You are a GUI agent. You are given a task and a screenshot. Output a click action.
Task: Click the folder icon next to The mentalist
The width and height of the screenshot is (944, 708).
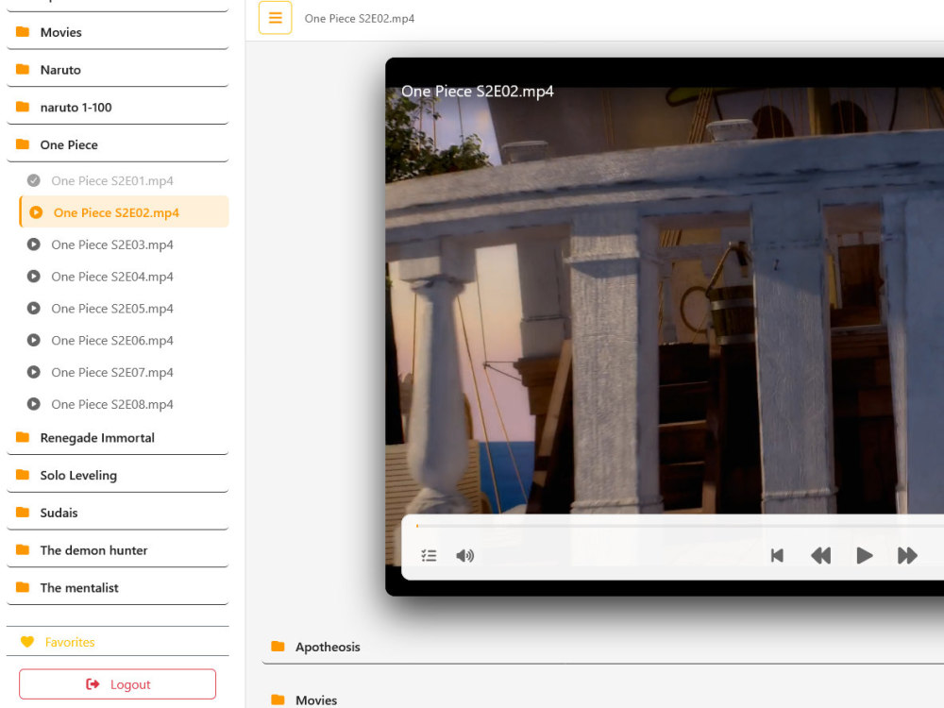23,587
